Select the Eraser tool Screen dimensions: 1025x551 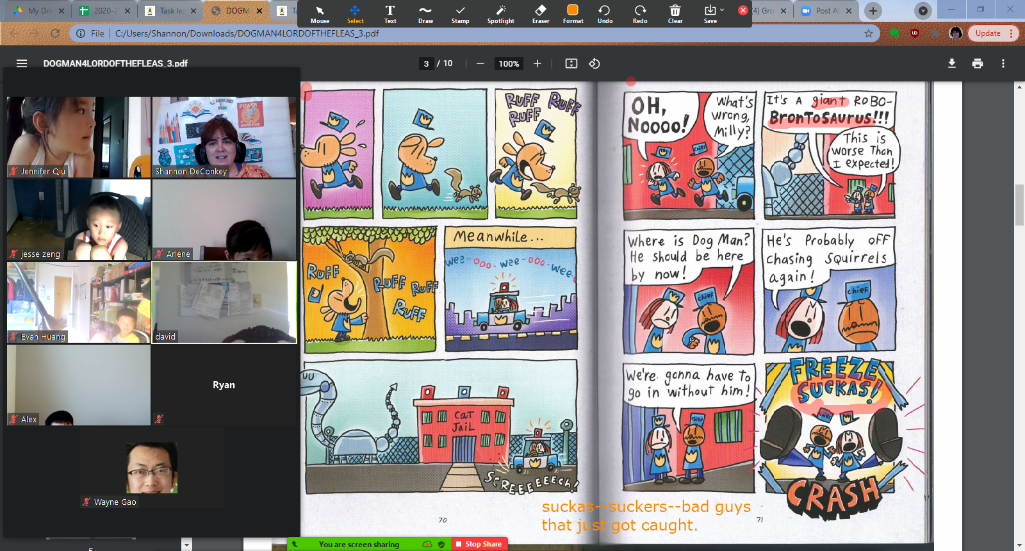click(x=541, y=14)
